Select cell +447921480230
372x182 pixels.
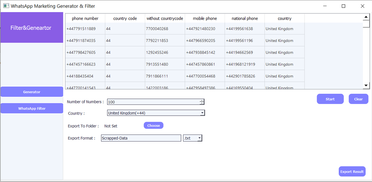[205, 29]
